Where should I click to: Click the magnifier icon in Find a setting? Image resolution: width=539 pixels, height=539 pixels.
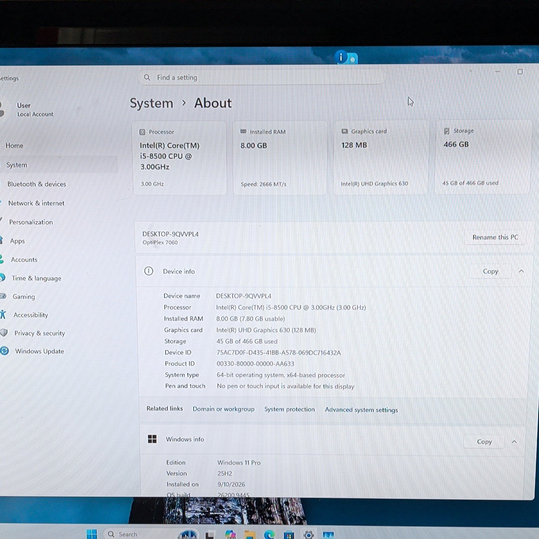(147, 77)
